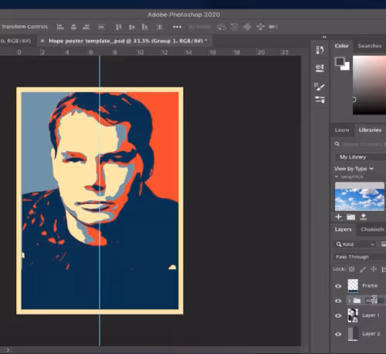Open the History panel icon

(x=320, y=50)
